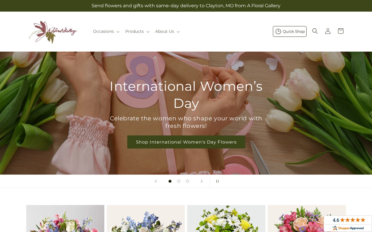Viewport: 372px width, 232px height.
Task: Open the Shopper Approved rating badge
Action: 348,224
